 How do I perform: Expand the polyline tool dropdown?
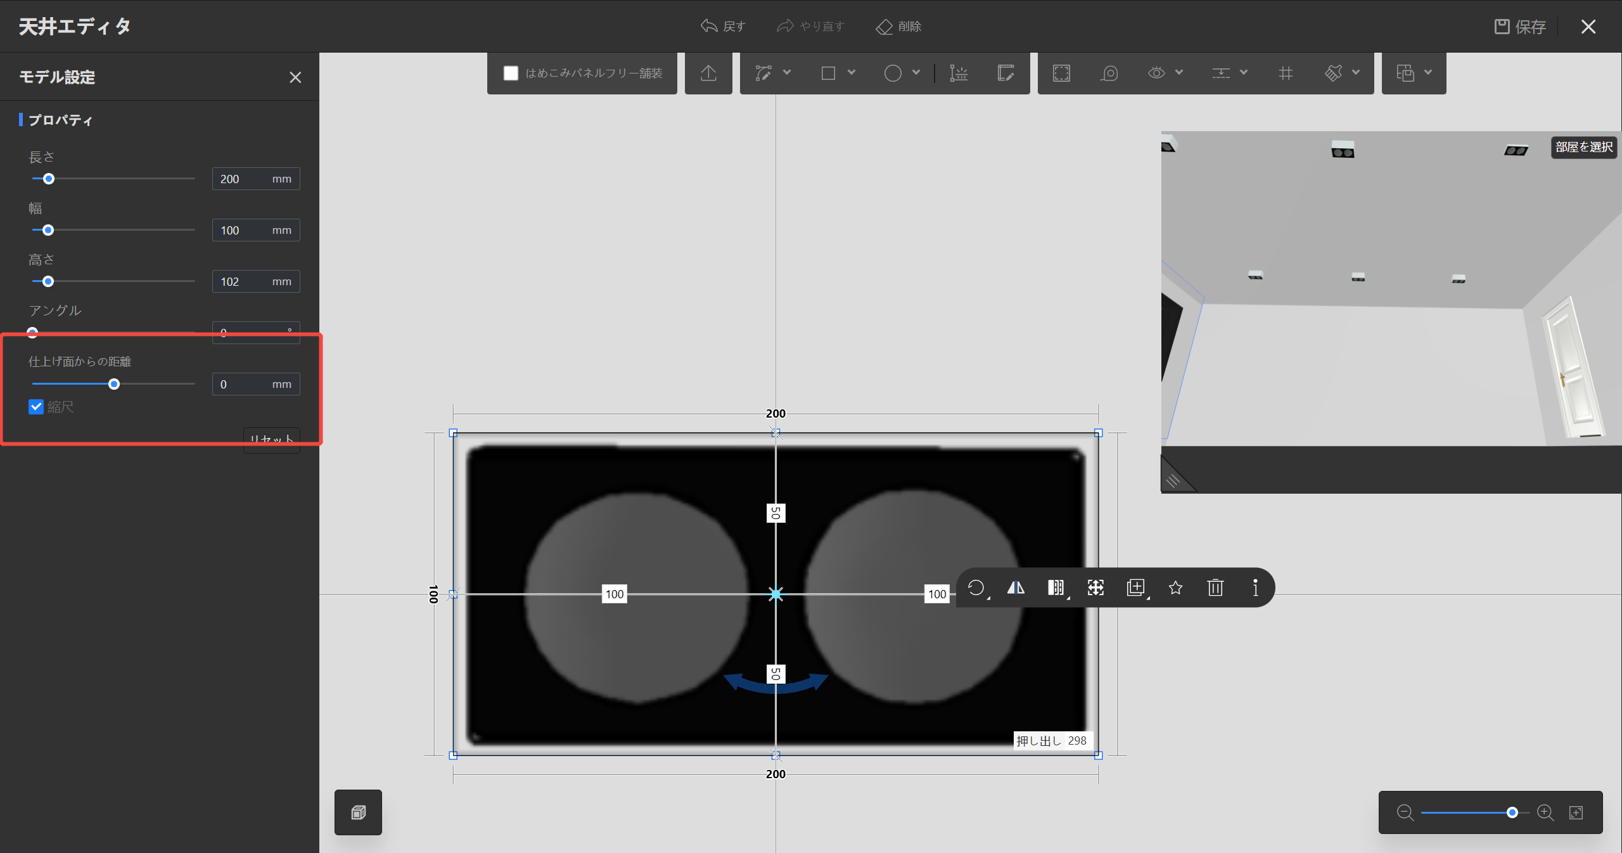(787, 73)
